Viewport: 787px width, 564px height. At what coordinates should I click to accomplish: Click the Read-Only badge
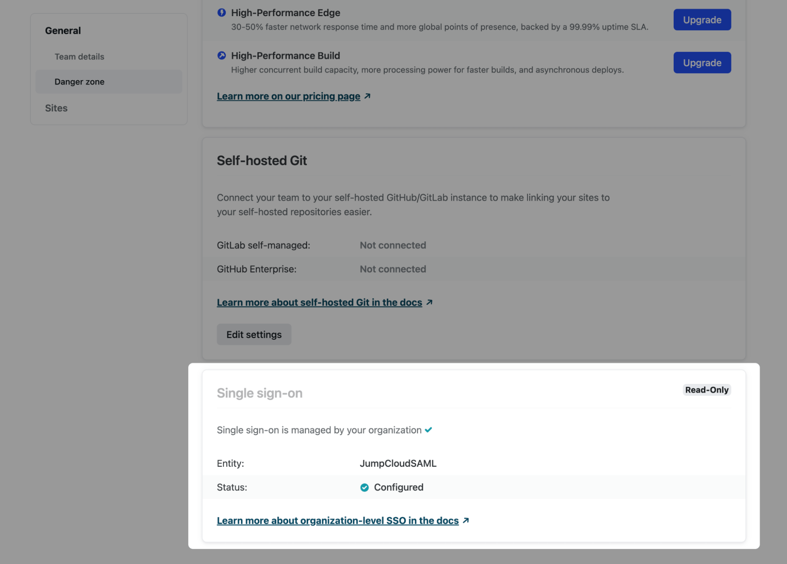pos(706,390)
